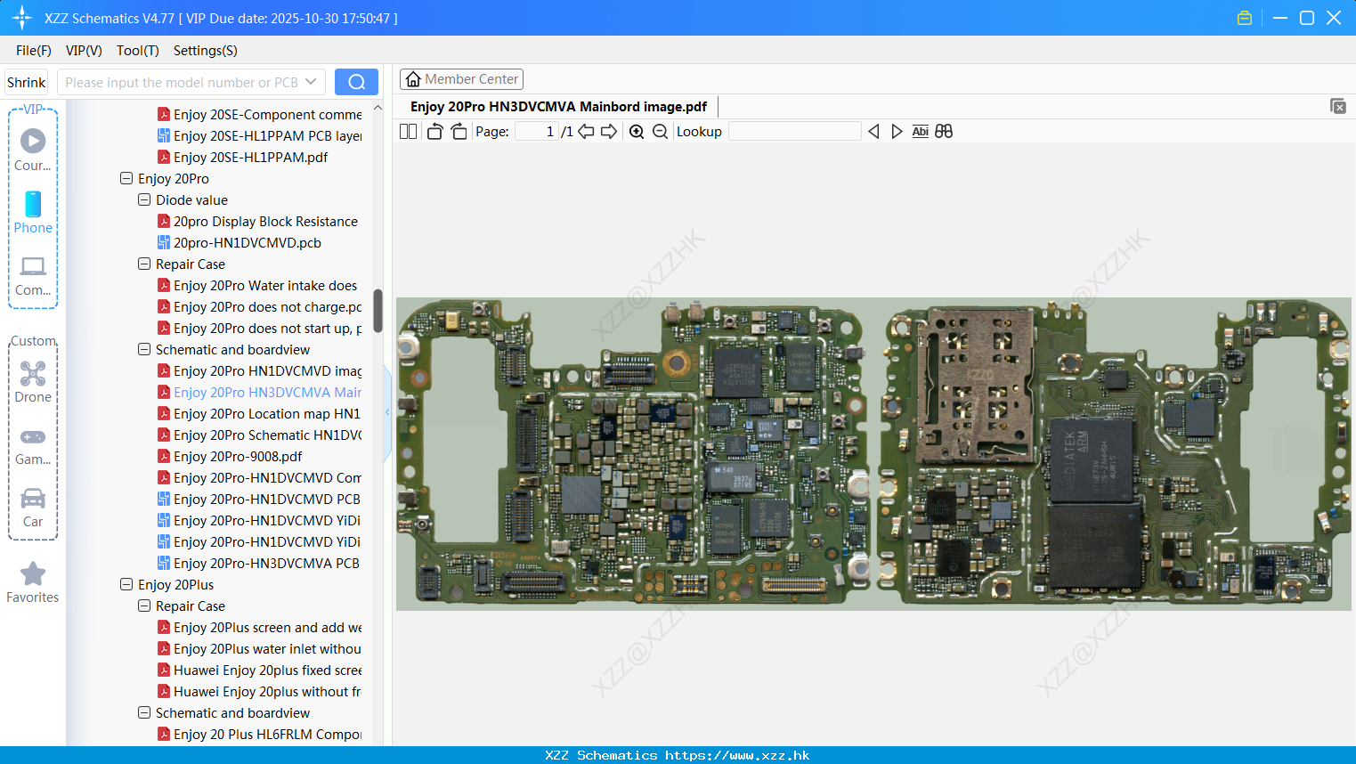The image size is (1356, 764).
Task: Click the blue search button
Action: [356, 82]
